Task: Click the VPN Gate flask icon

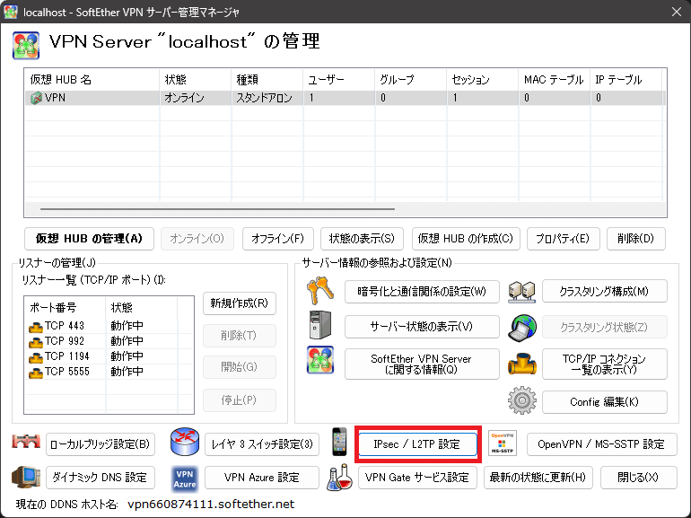Action: [x=339, y=478]
